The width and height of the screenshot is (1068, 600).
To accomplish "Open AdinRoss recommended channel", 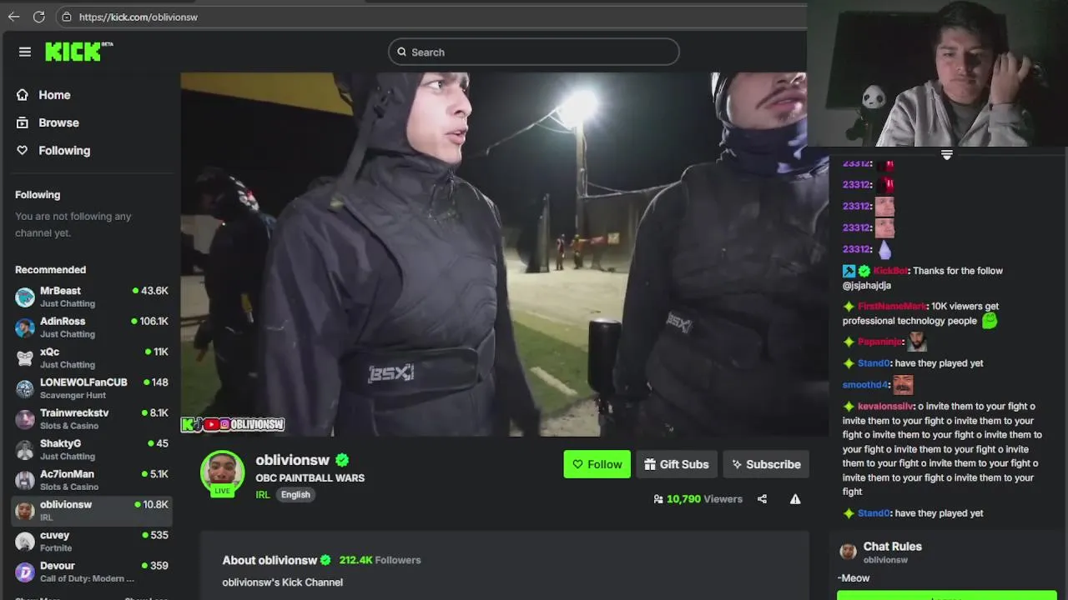I will [x=91, y=327].
